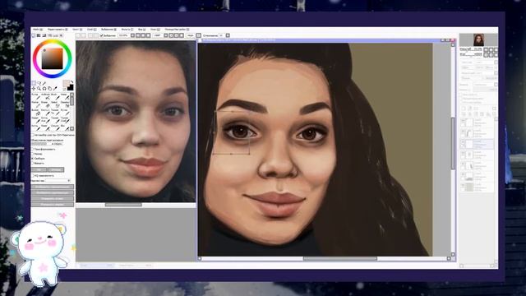Select the Scale radio option

(33, 154)
